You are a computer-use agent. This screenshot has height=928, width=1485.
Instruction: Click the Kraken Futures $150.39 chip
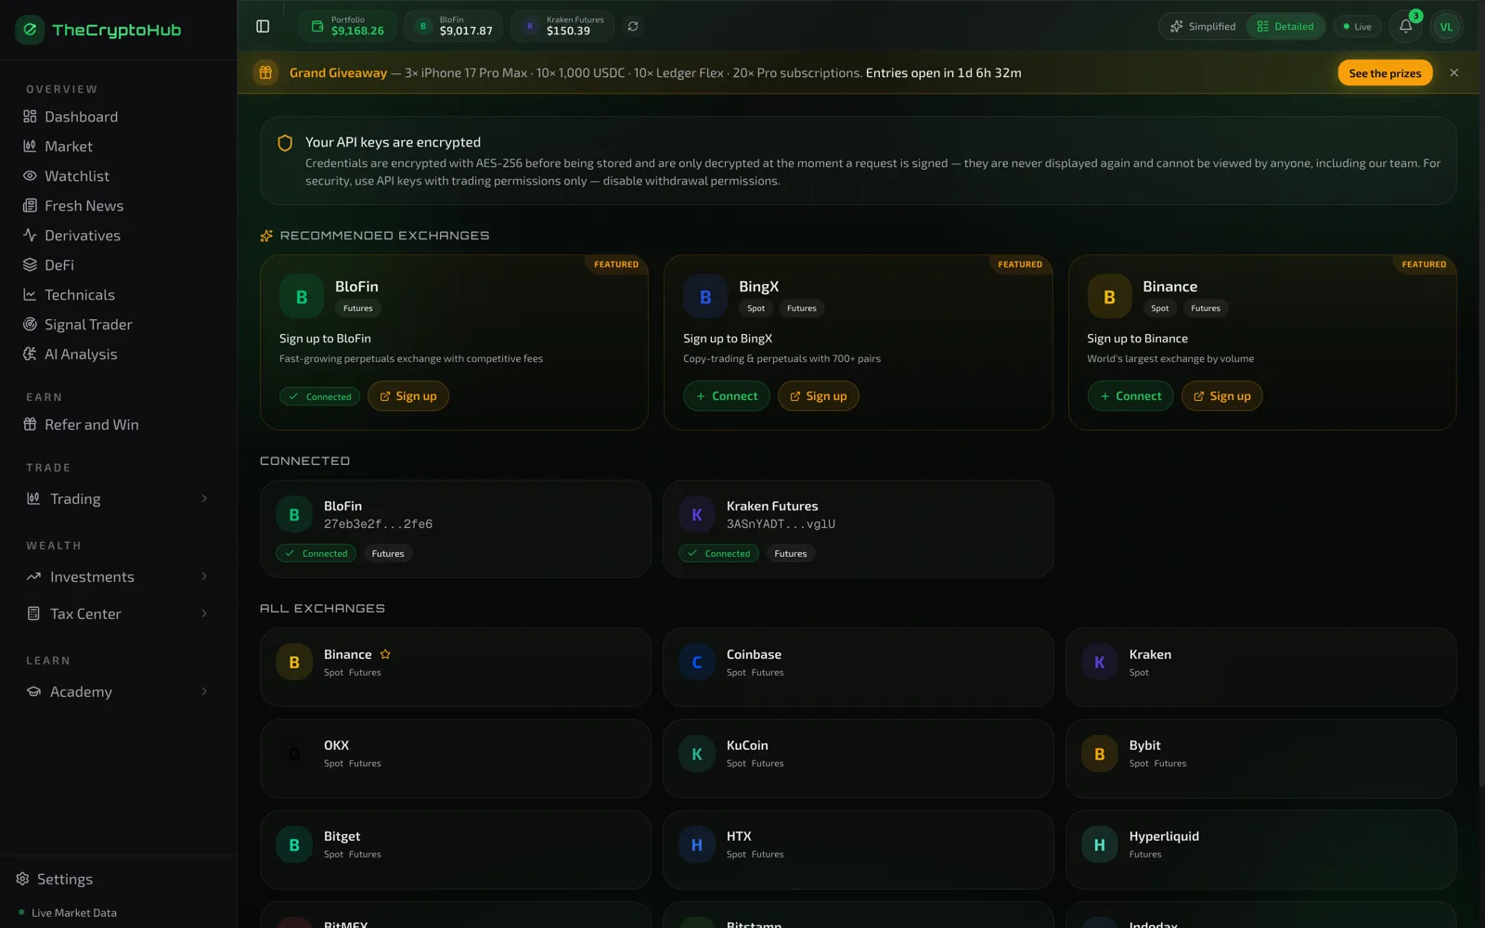[x=562, y=26]
